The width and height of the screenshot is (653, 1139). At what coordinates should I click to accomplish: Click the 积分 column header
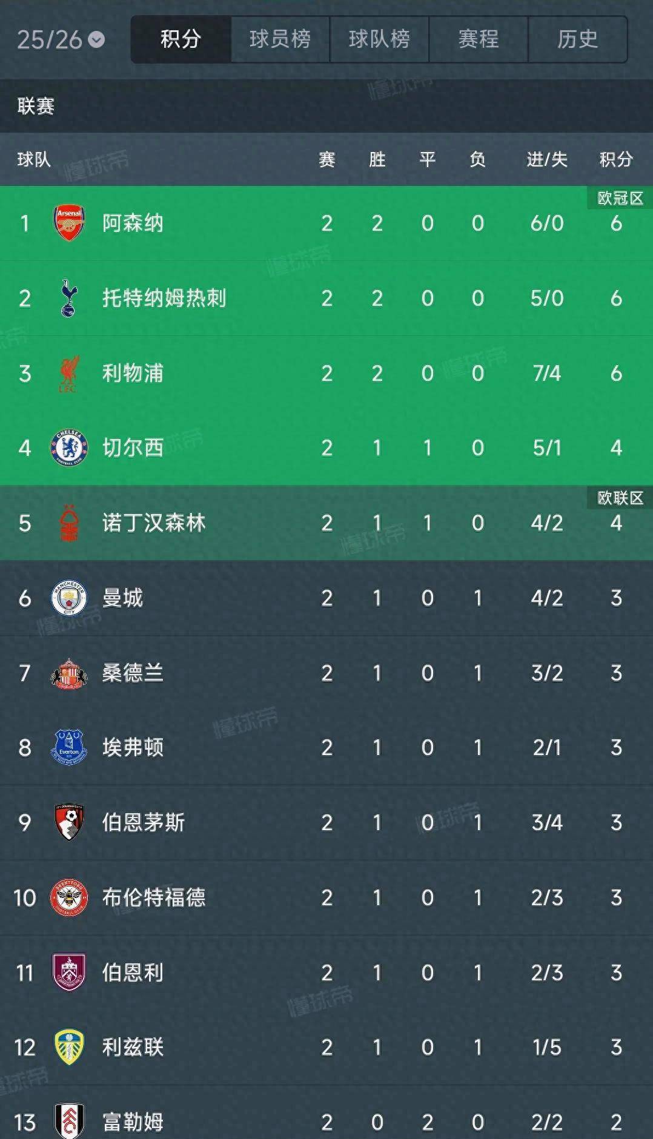tap(616, 160)
